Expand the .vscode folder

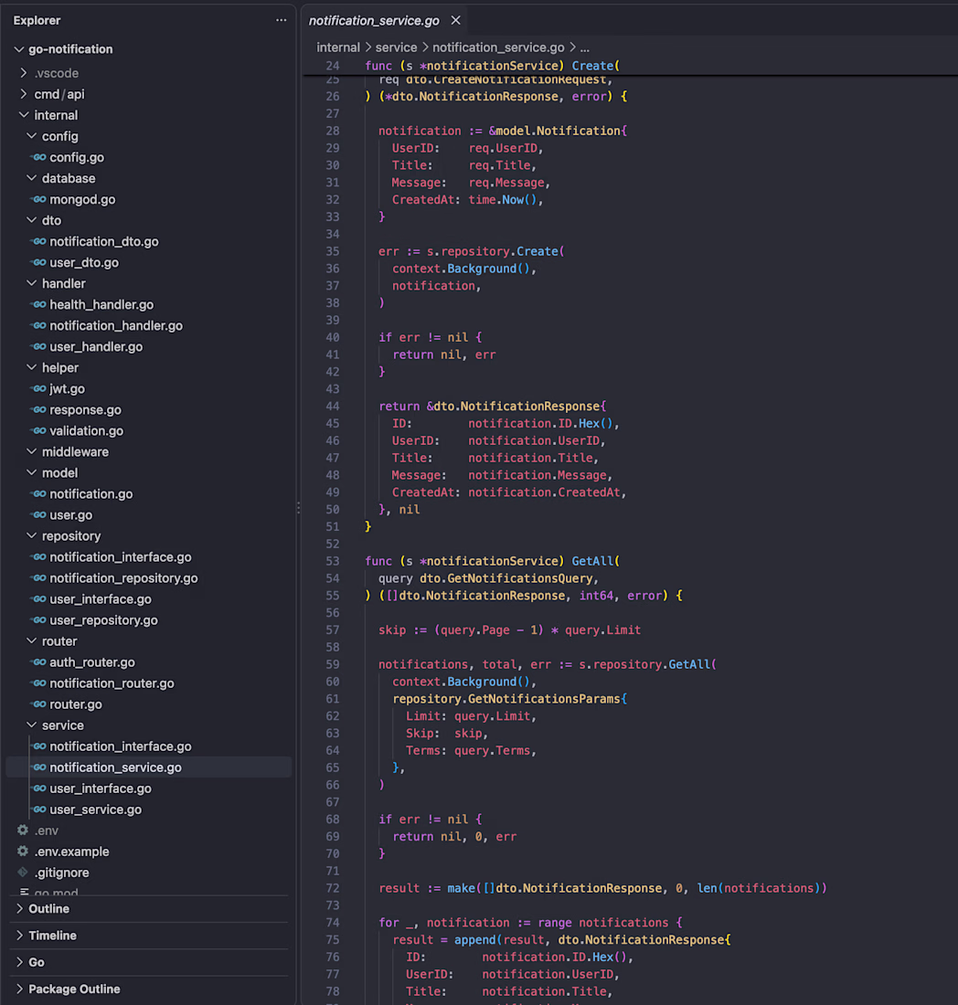(24, 73)
